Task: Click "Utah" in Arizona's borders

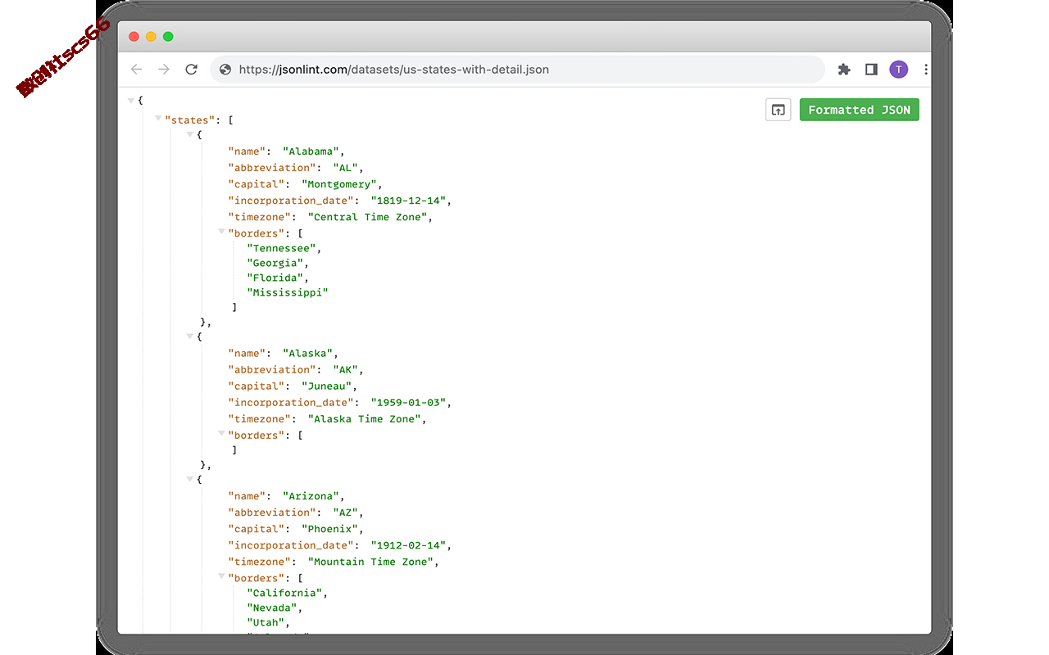Action: (266, 622)
